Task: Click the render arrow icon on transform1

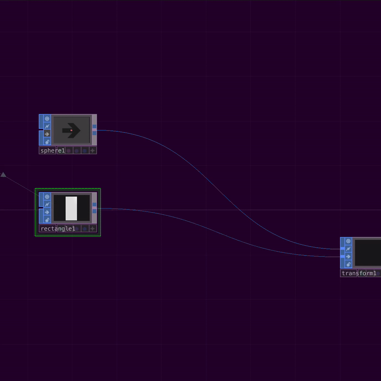Action: (x=349, y=256)
